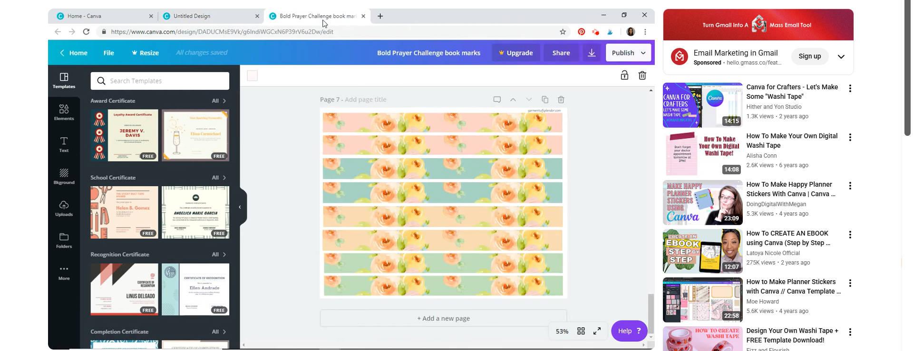Reload the browser page
This screenshot has width=913, height=351.
[86, 31]
